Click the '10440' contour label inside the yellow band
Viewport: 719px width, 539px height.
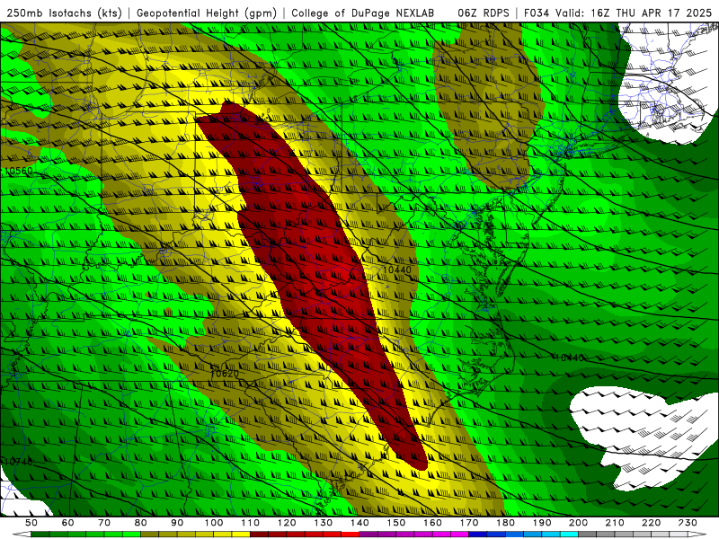(x=397, y=270)
